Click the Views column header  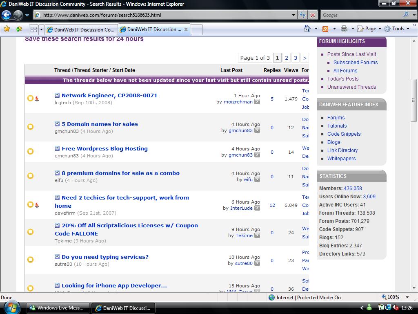pos(291,70)
